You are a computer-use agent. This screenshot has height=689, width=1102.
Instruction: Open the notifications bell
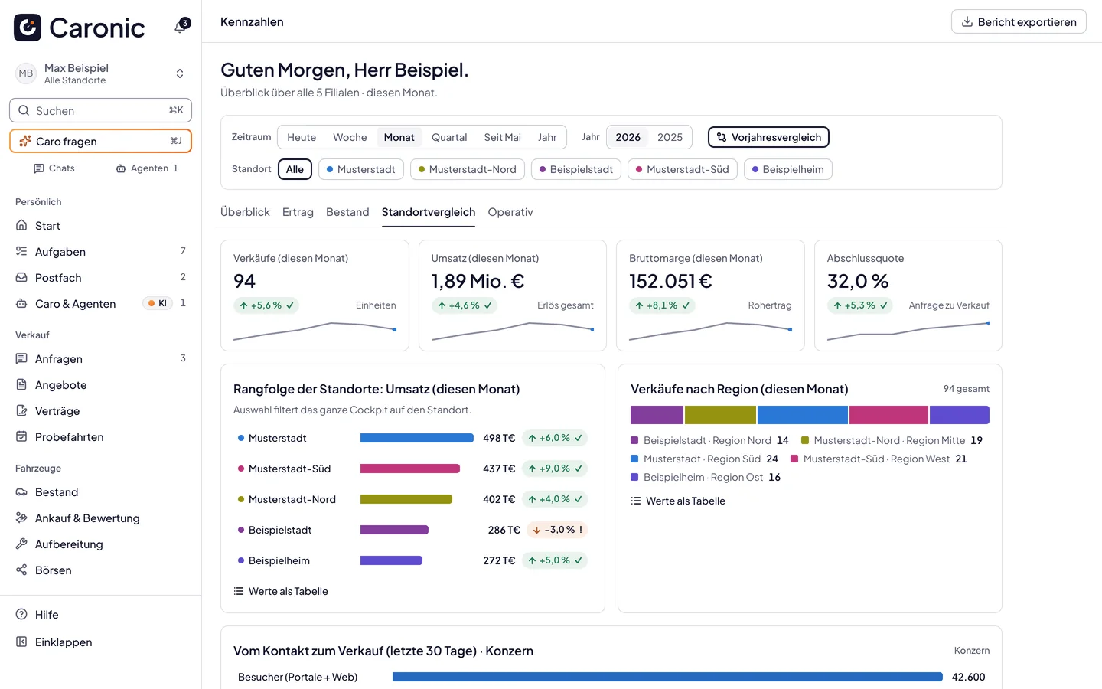pos(181,26)
